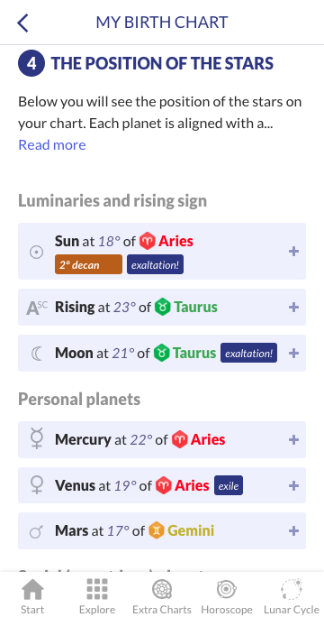324x626 pixels.
Task: Open the Lunar Cycle icon
Action: [x=292, y=590]
